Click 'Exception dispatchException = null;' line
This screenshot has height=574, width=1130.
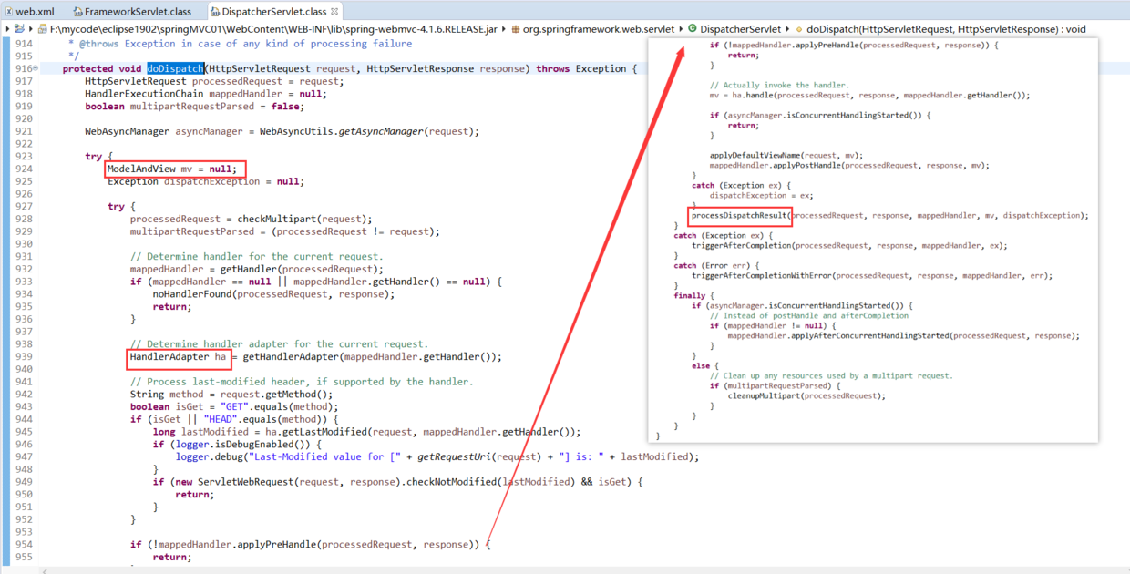pos(205,181)
